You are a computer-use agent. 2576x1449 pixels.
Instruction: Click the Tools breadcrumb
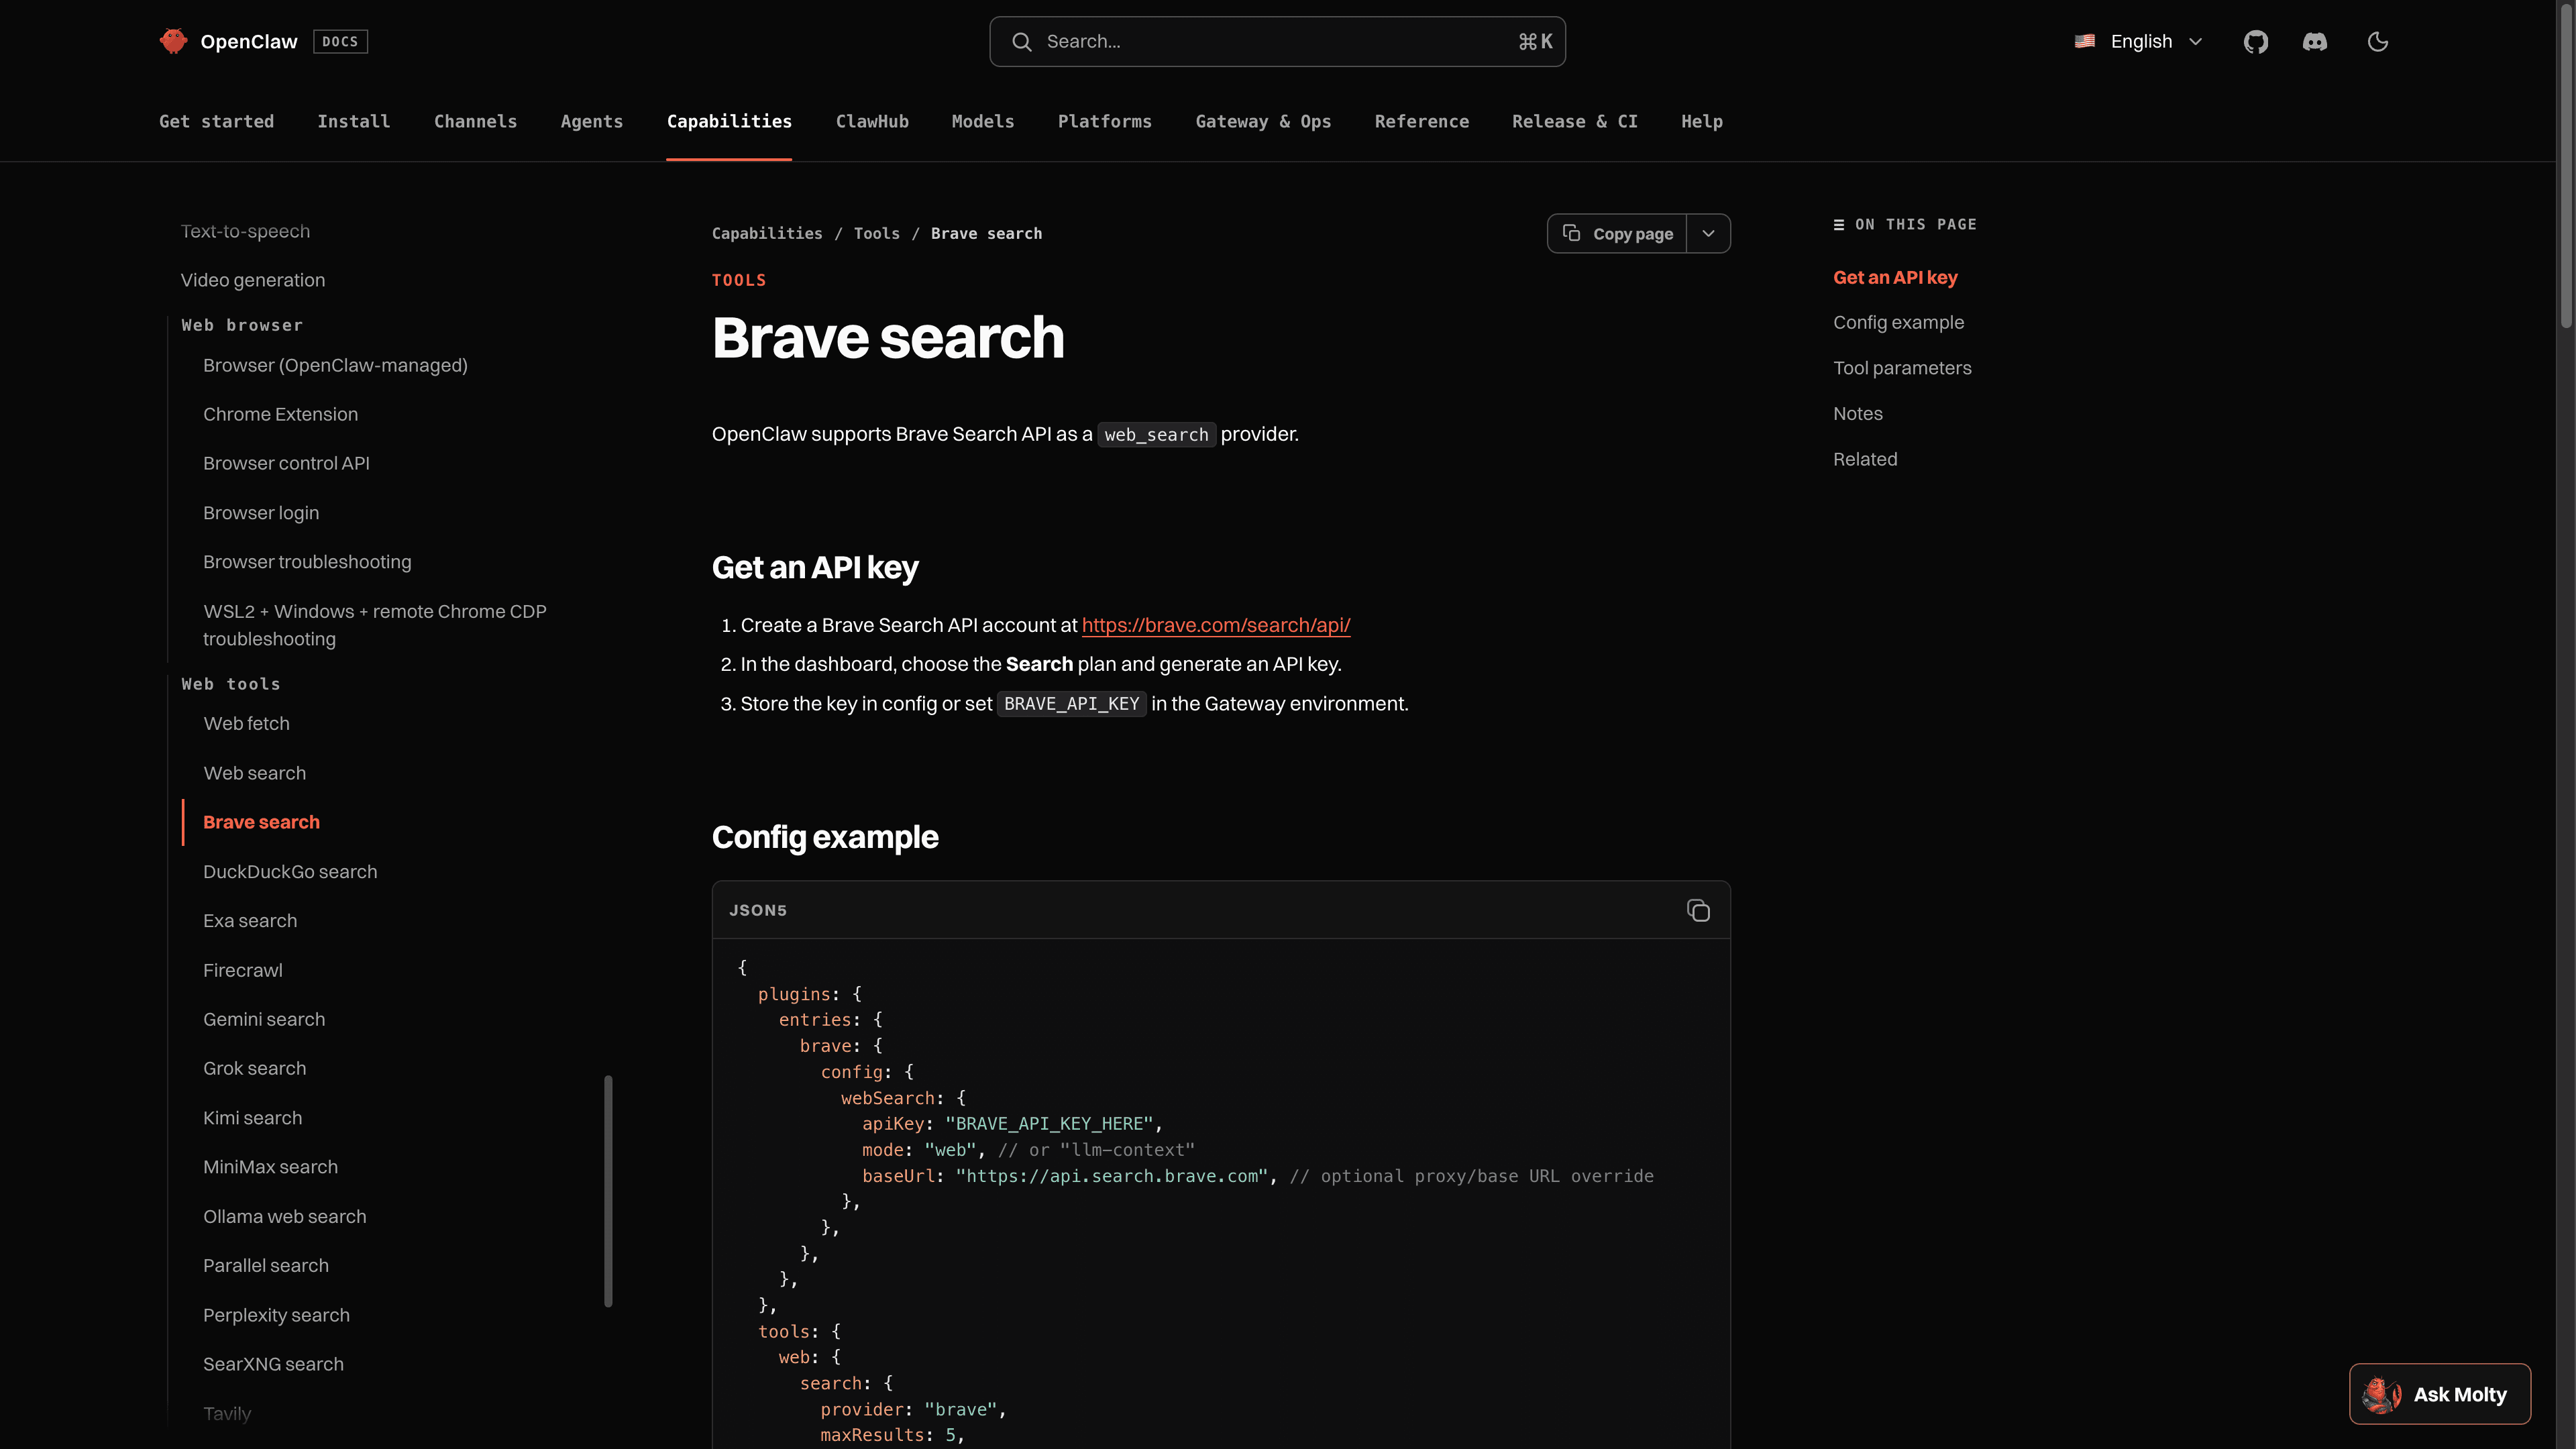[x=876, y=233]
